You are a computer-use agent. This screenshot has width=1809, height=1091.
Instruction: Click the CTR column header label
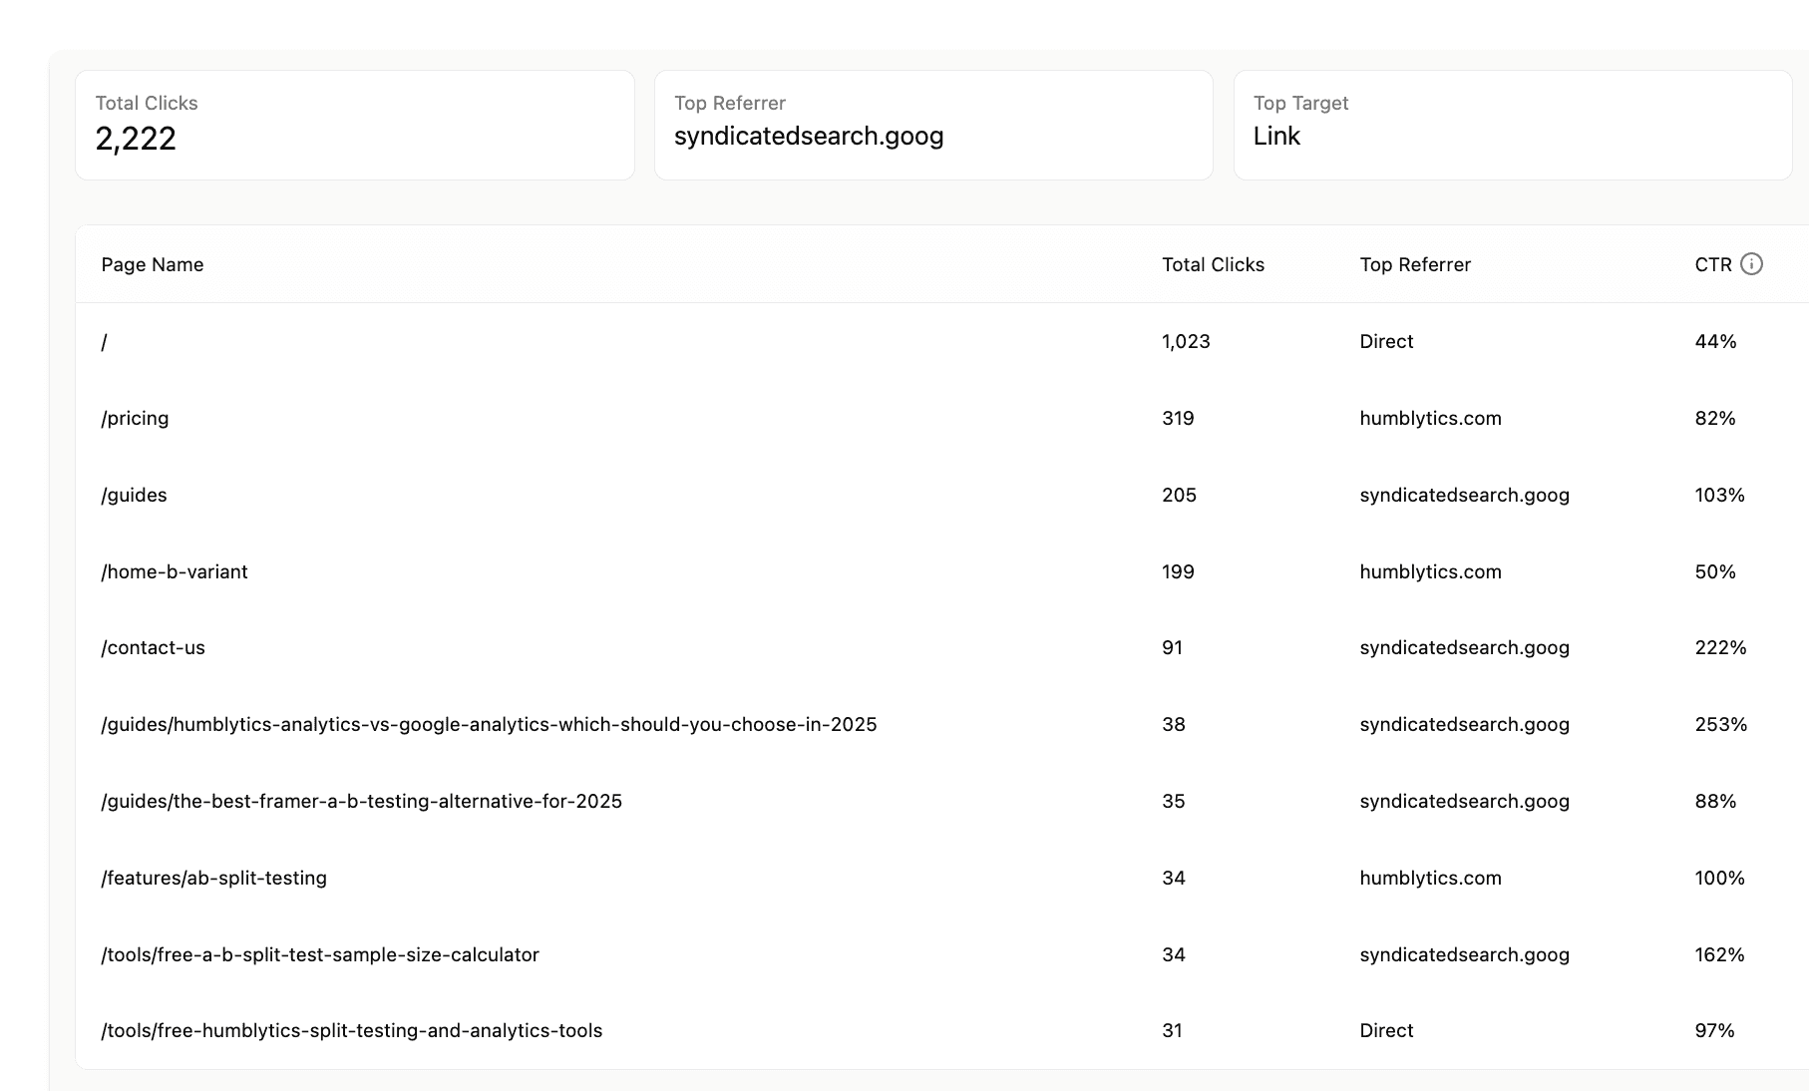tap(1713, 264)
